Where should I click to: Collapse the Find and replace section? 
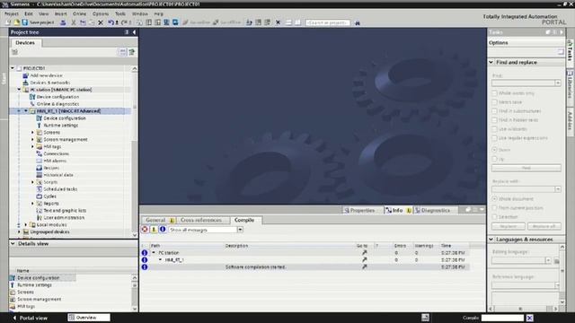pyautogui.click(x=491, y=62)
